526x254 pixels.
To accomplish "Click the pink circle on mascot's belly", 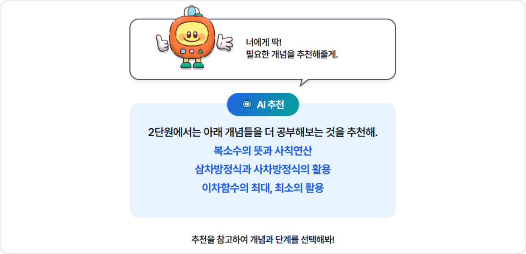I will [x=192, y=52].
